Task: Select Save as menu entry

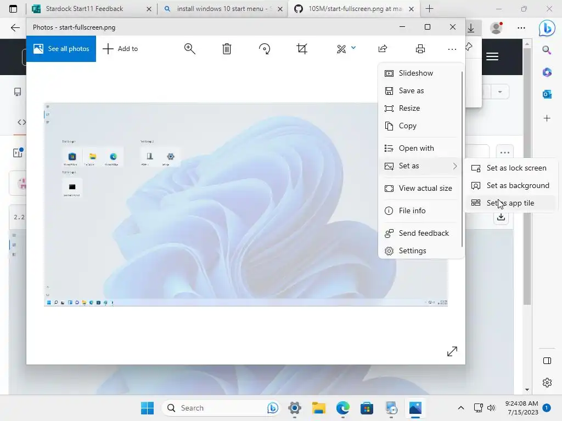Action: pos(420,90)
